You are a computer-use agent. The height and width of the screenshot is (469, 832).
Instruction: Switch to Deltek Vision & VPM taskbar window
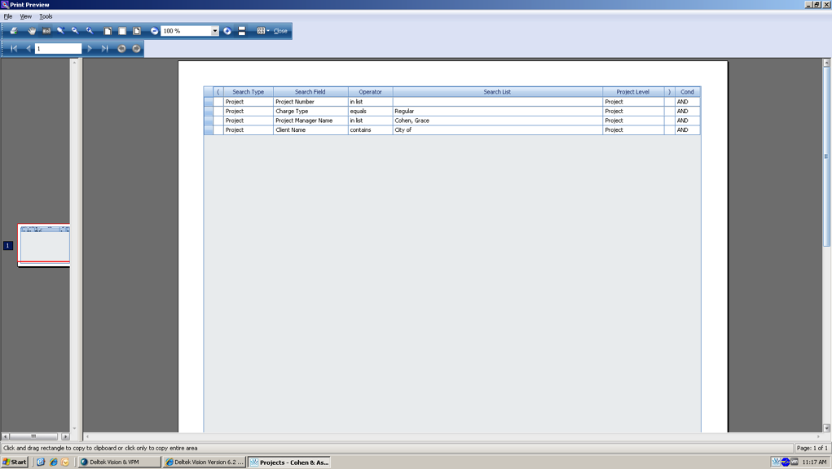click(119, 462)
